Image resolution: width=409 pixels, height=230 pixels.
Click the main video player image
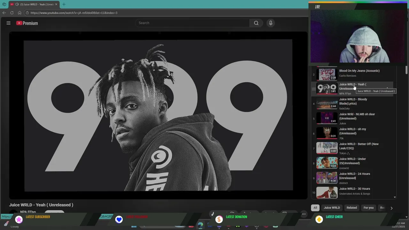[158, 115]
